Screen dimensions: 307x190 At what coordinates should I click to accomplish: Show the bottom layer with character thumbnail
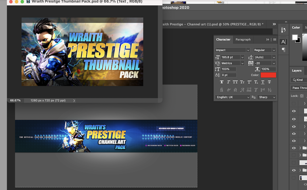click(294, 178)
